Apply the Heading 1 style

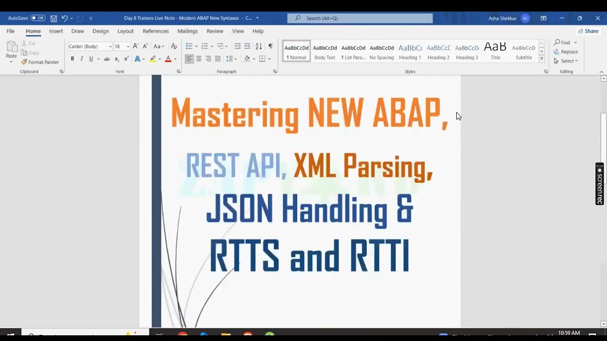point(410,51)
